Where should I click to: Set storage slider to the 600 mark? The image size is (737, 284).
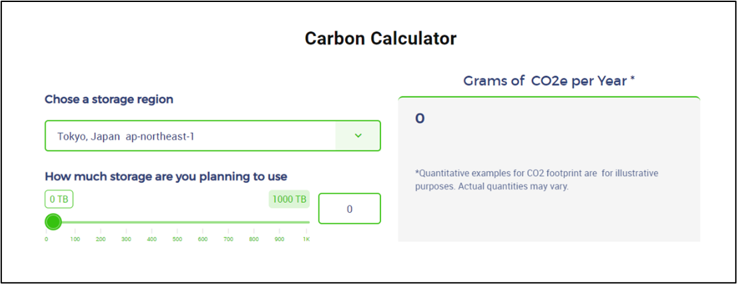pyautogui.click(x=203, y=222)
